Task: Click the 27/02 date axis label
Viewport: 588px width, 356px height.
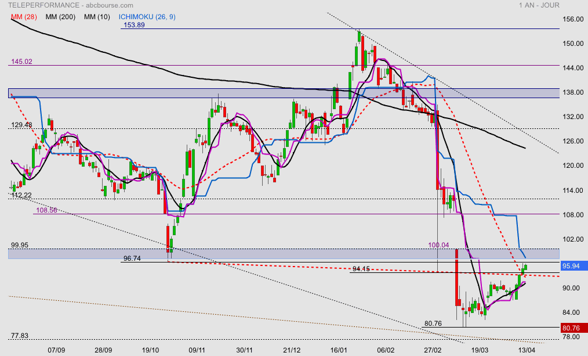Action: [x=433, y=350]
